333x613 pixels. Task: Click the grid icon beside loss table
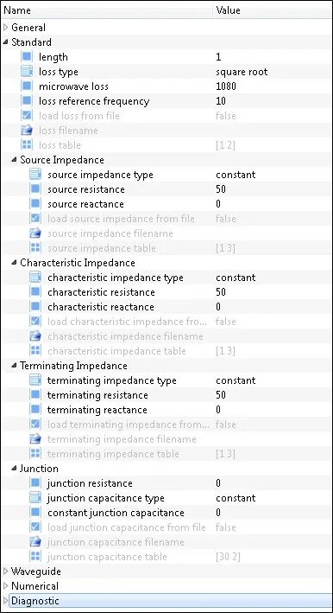(27, 145)
